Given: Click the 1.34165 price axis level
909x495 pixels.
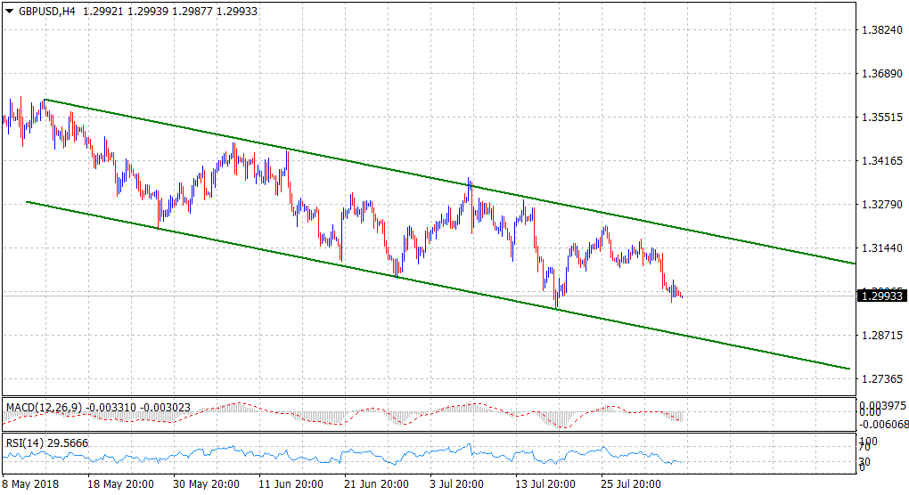Looking at the screenshot, I should [880, 161].
